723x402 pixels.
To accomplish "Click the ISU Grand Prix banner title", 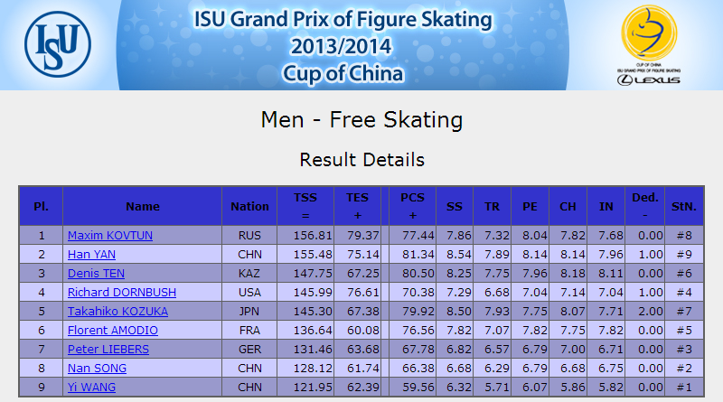I will coord(343,46).
